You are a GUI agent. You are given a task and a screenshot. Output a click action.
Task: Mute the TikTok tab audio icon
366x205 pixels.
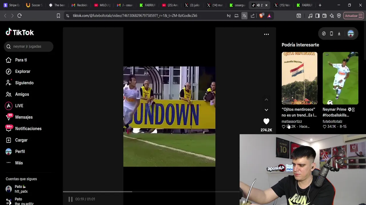(x=258, y=5)
